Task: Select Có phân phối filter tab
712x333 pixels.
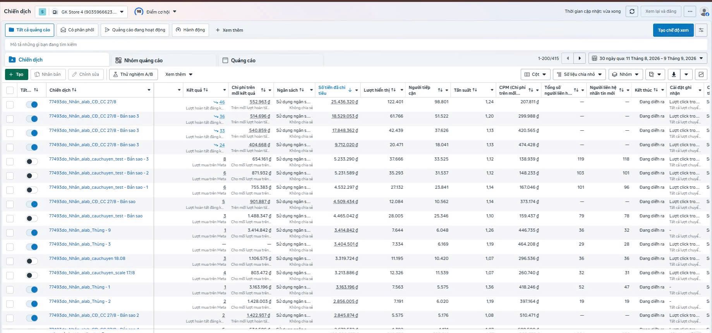Action: (x=77, y=30)
